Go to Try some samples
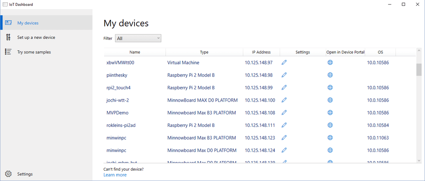This screenshot has width=425, height=181. pyautogui.click(x=46, y=52)
